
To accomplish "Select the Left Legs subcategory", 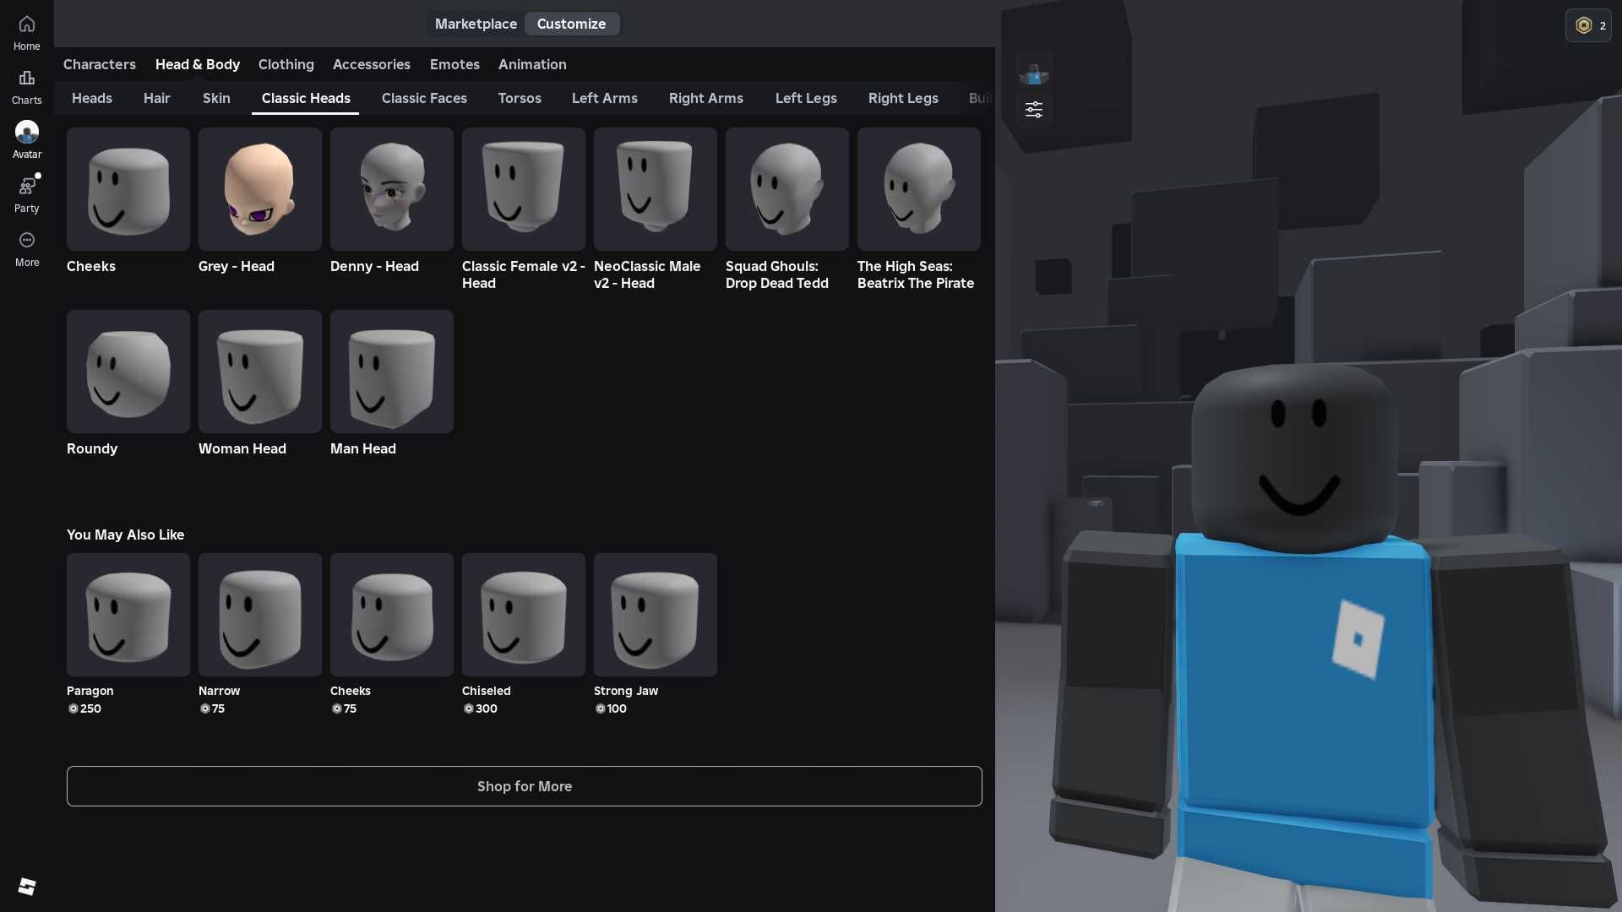I will pos(806,98).
